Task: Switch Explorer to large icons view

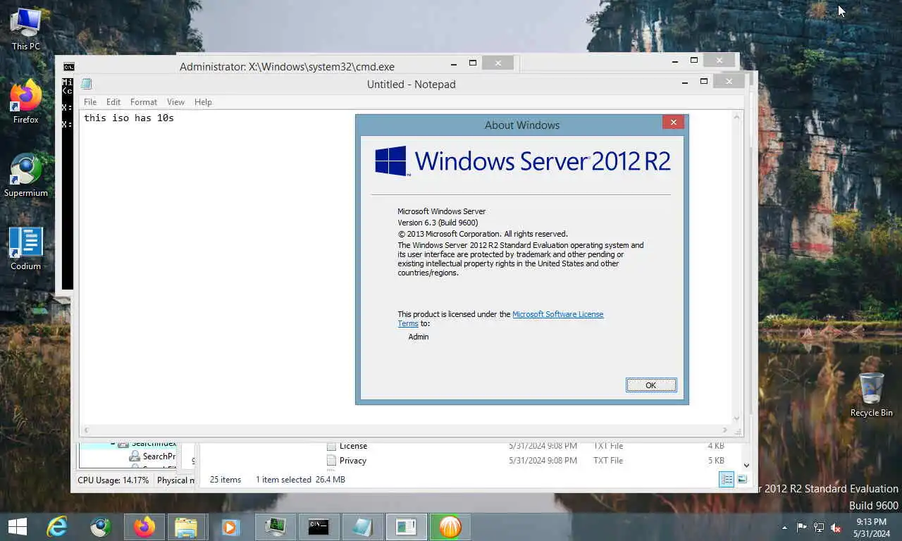Action: 742,479
